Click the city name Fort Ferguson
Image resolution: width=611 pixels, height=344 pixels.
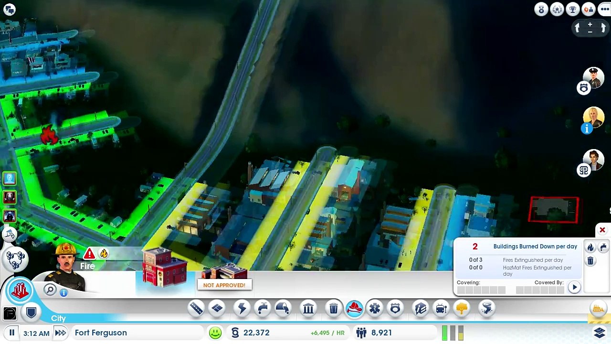tap(101, 333)
